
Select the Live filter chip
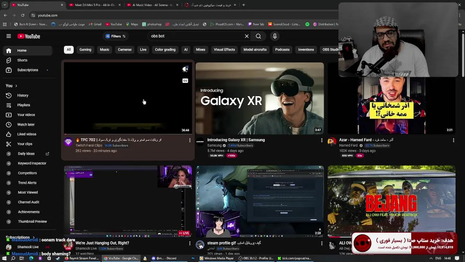coord(143,49)
